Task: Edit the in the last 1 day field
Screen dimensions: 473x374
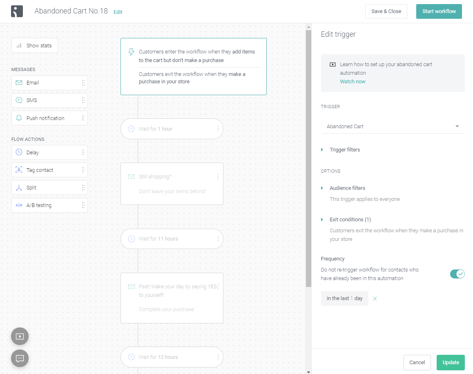Action: [344, 298]
